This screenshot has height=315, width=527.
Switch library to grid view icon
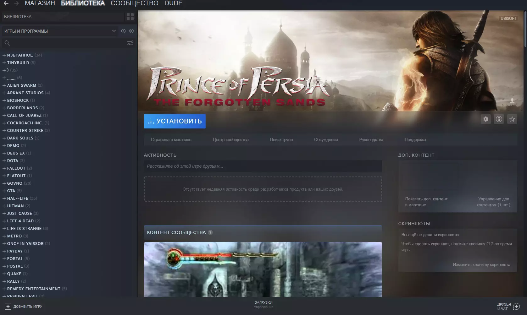(x=130, y=17)
